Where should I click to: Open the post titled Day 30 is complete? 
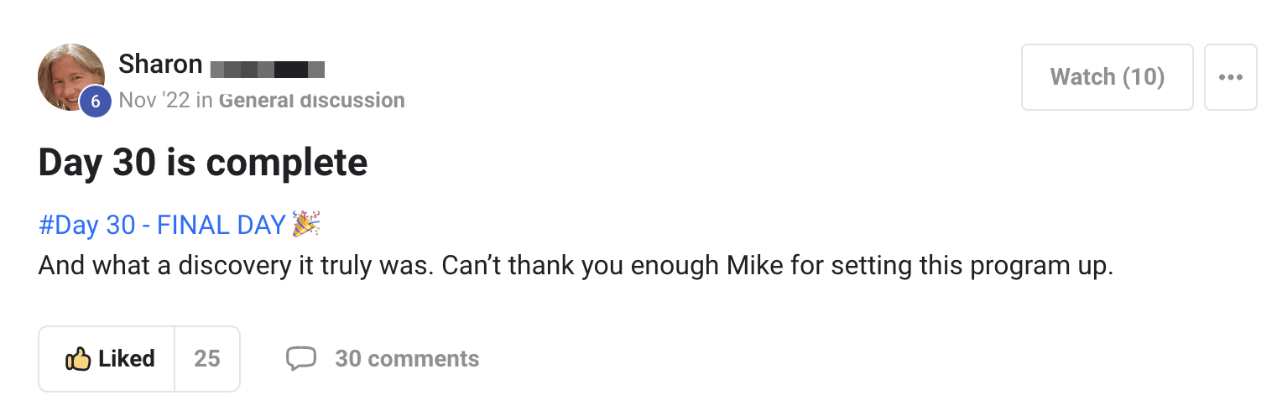(x=203, y=162)
